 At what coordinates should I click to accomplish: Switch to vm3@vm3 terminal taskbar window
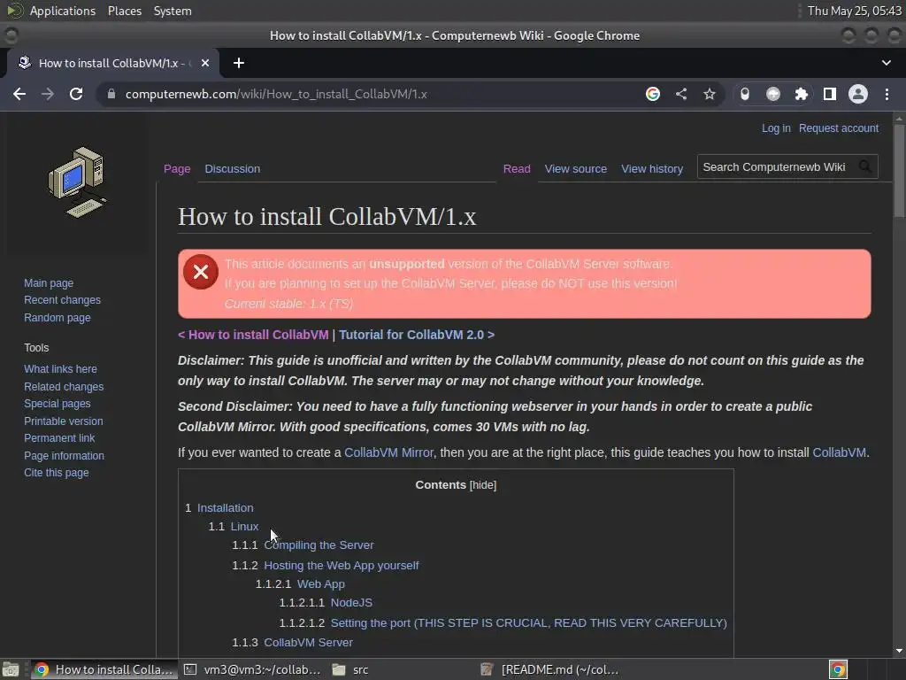click(x=252, y=669)
